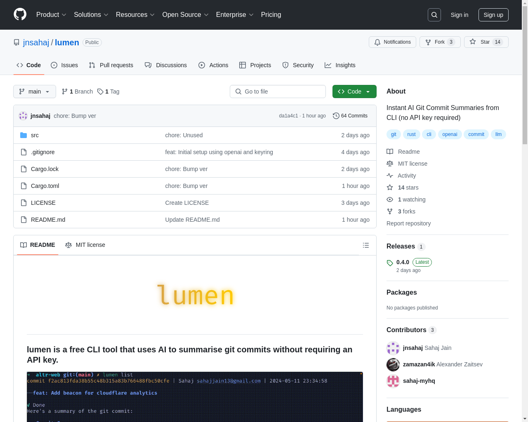Click the Go to file search field
Screen dimensions: 528x422
pyautogui.click(x=278, y=91)
